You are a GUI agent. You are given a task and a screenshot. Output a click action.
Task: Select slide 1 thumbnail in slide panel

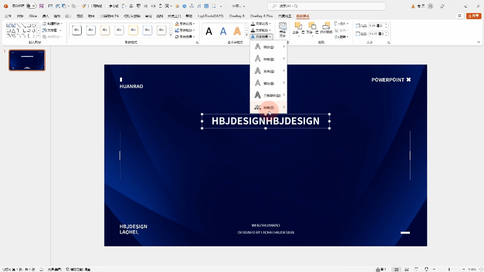(x=27, y=60)
